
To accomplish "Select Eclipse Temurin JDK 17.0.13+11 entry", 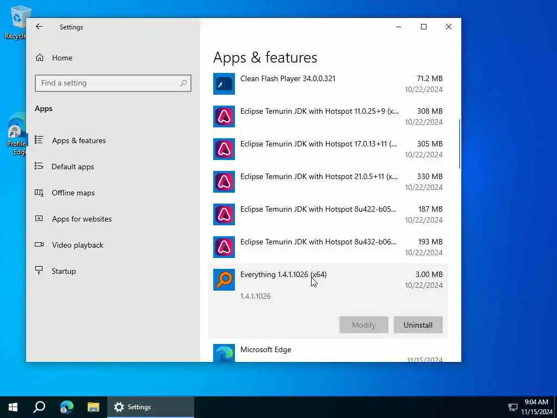I will pos(328,149).
